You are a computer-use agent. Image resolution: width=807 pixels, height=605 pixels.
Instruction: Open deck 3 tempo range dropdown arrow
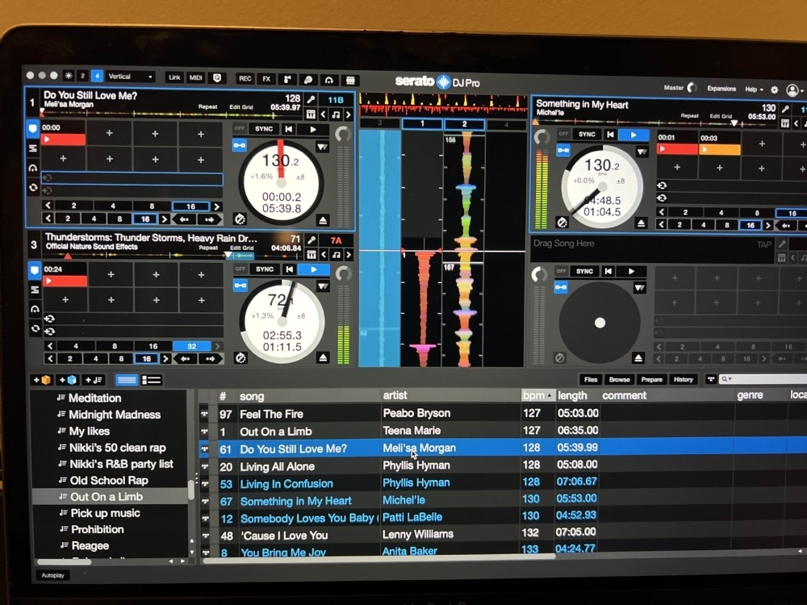coord(323,286)
